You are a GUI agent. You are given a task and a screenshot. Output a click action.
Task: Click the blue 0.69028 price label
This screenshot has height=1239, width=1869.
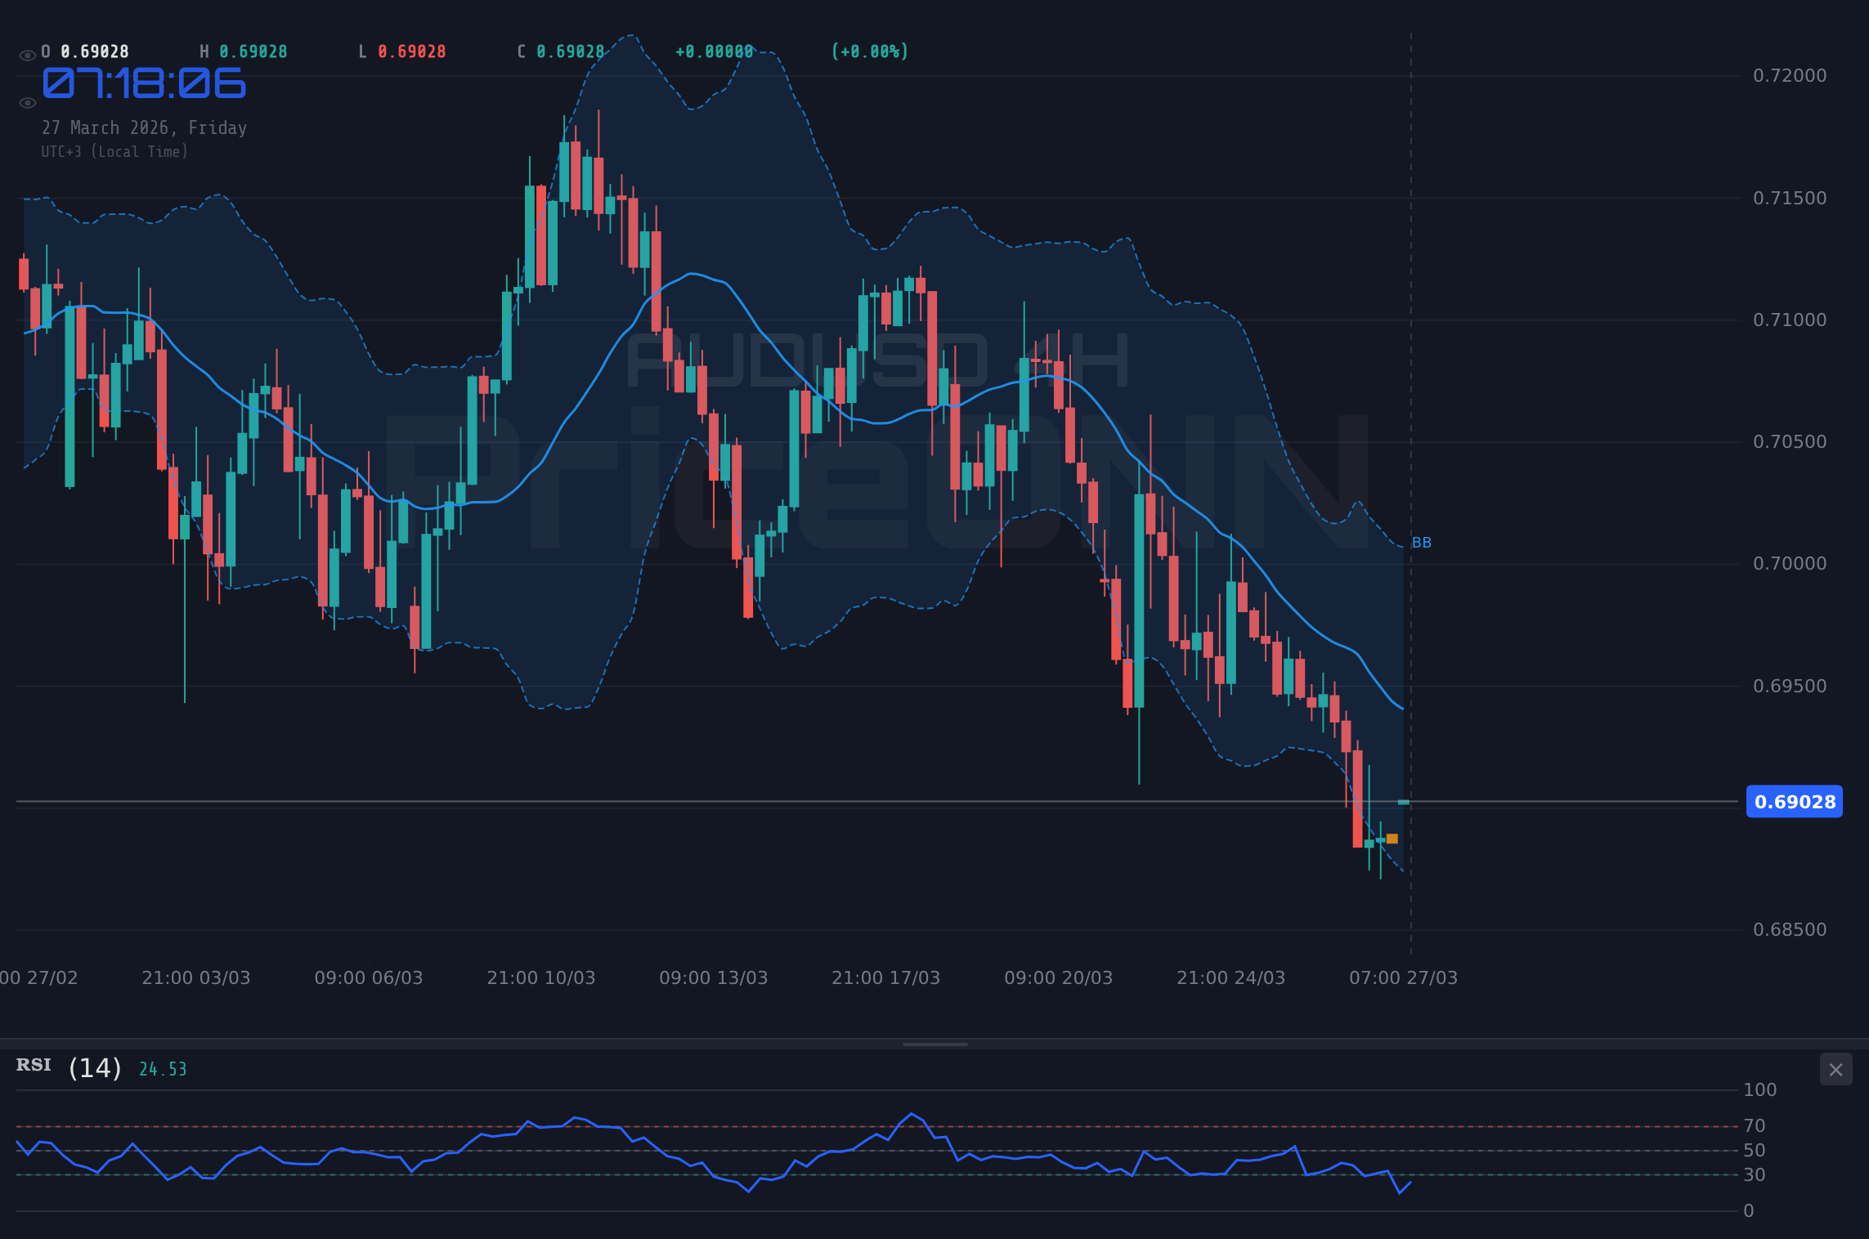[x=1794, y=802]
